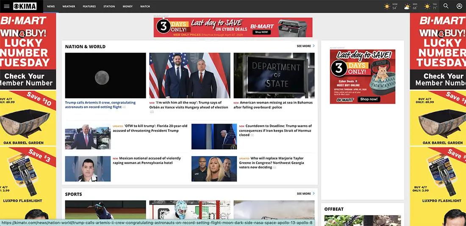Click the baseball pitcher sports thumbnail
466x226 pixels.
pyautogui.click(x=105, y=209)
